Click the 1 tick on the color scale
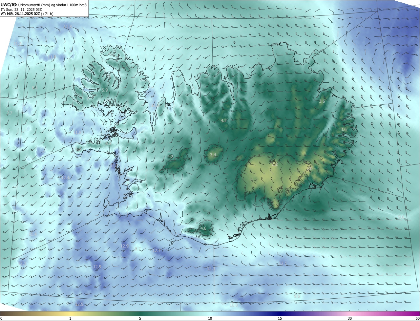 point(70,318)
